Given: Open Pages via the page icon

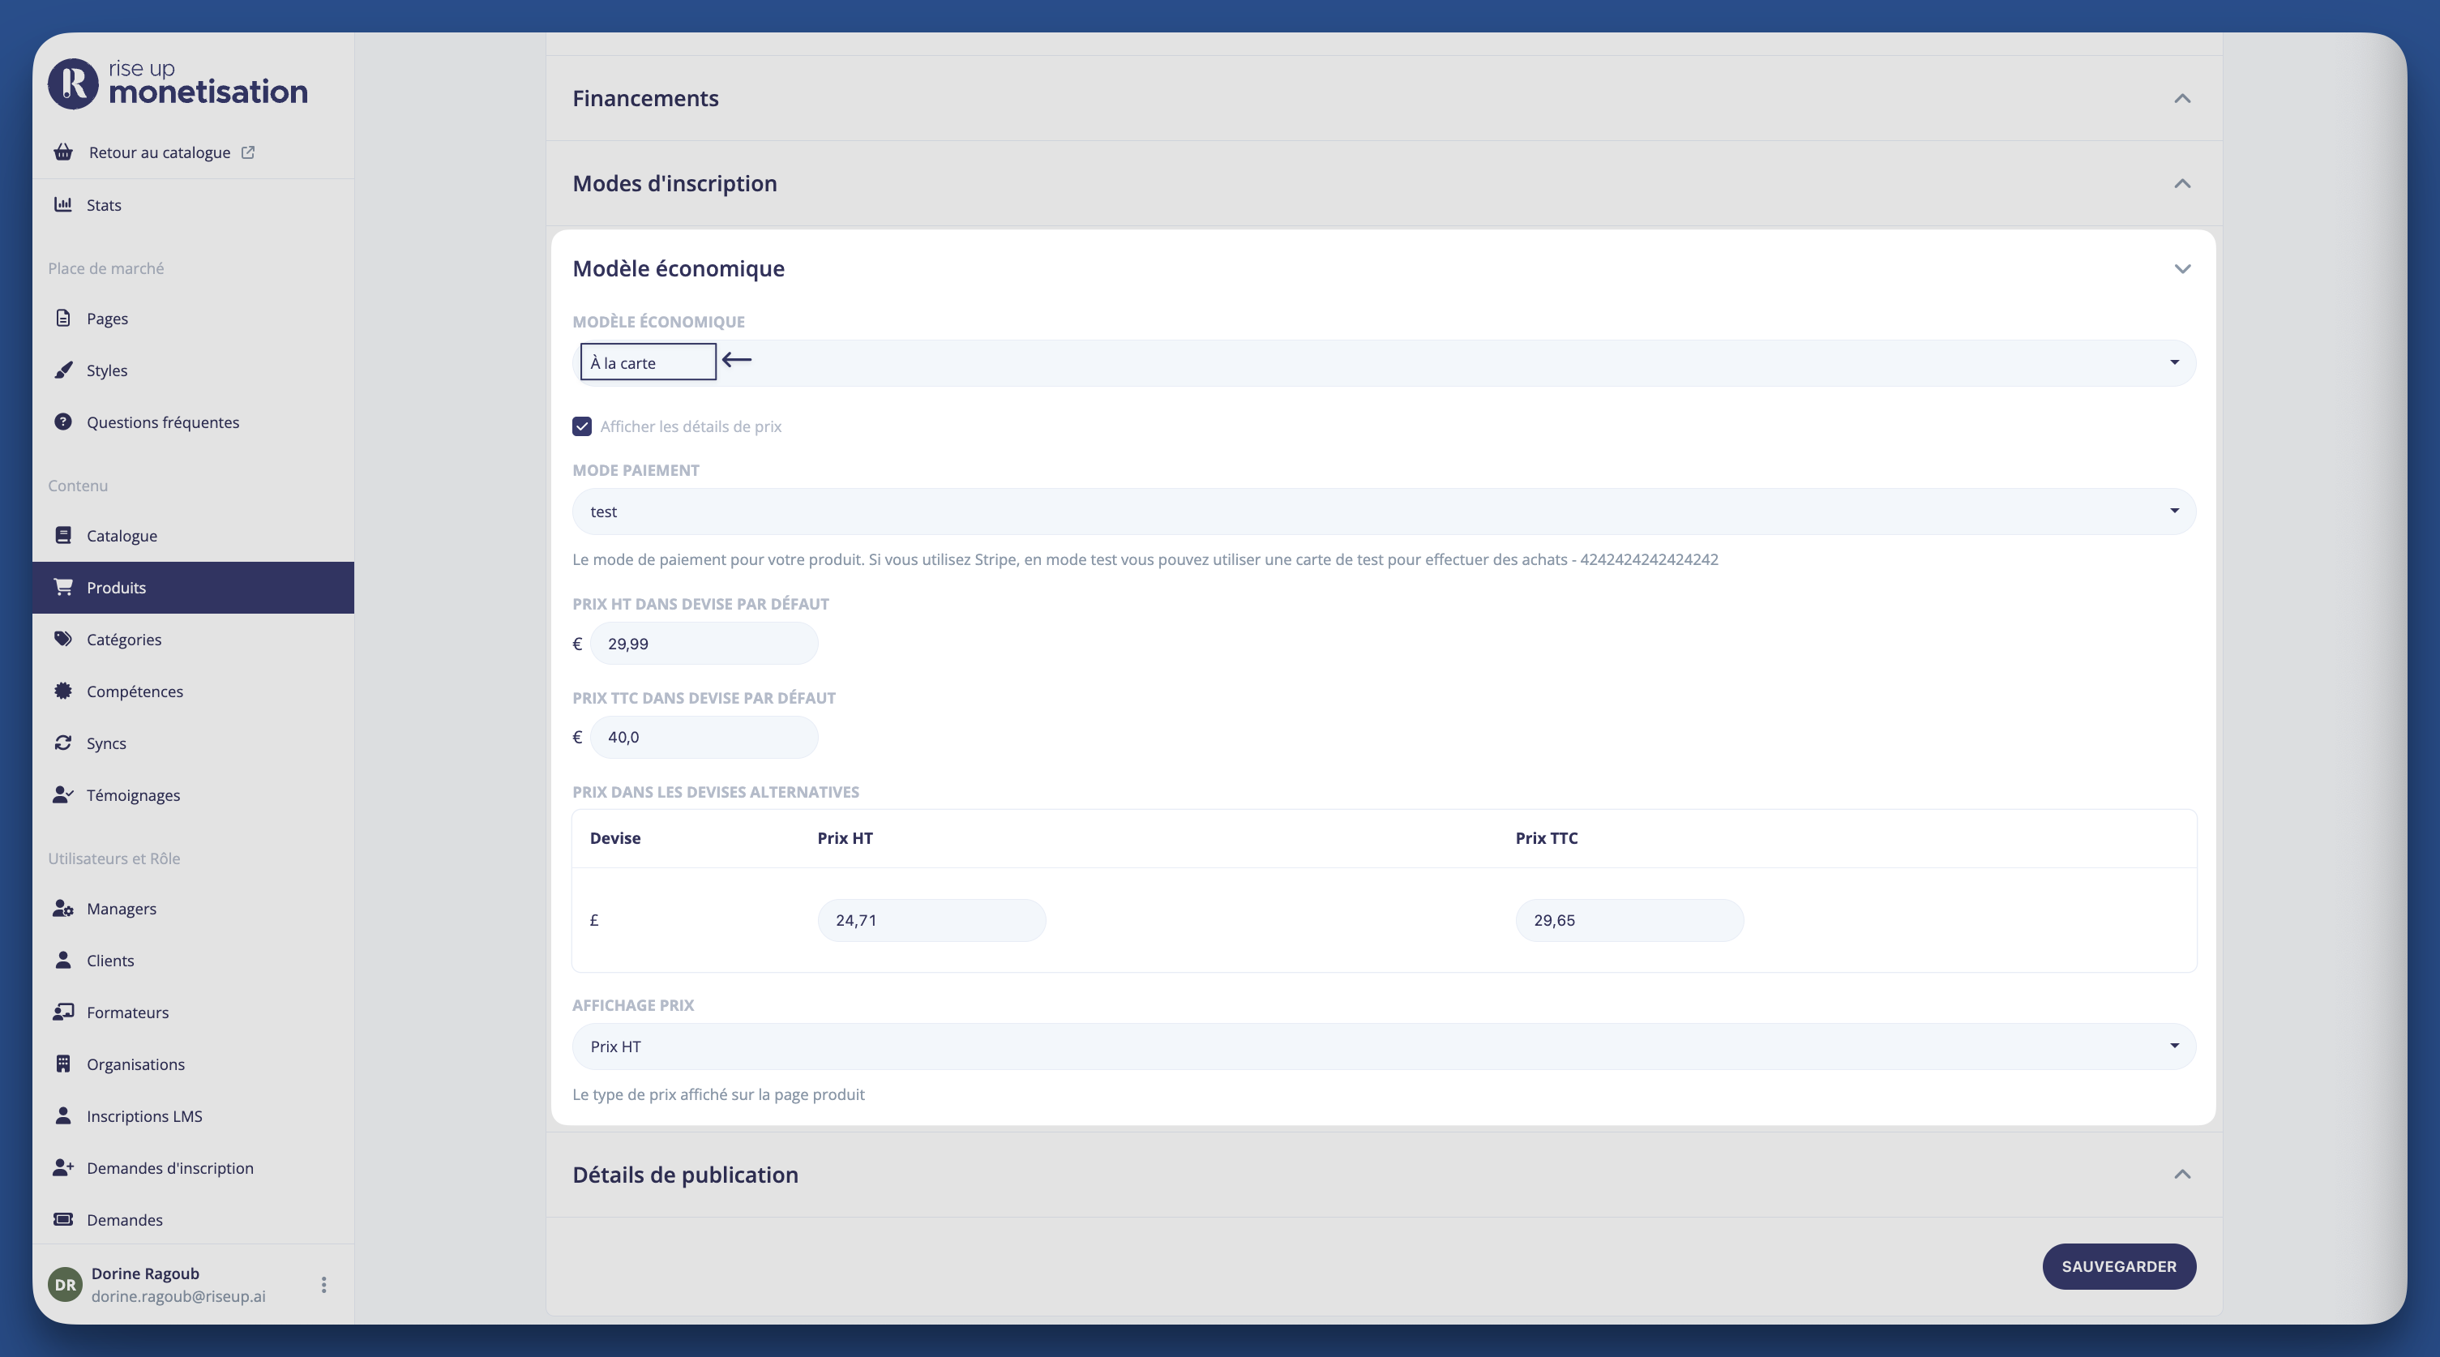Looking at the screenshot, I should point(62,319).
